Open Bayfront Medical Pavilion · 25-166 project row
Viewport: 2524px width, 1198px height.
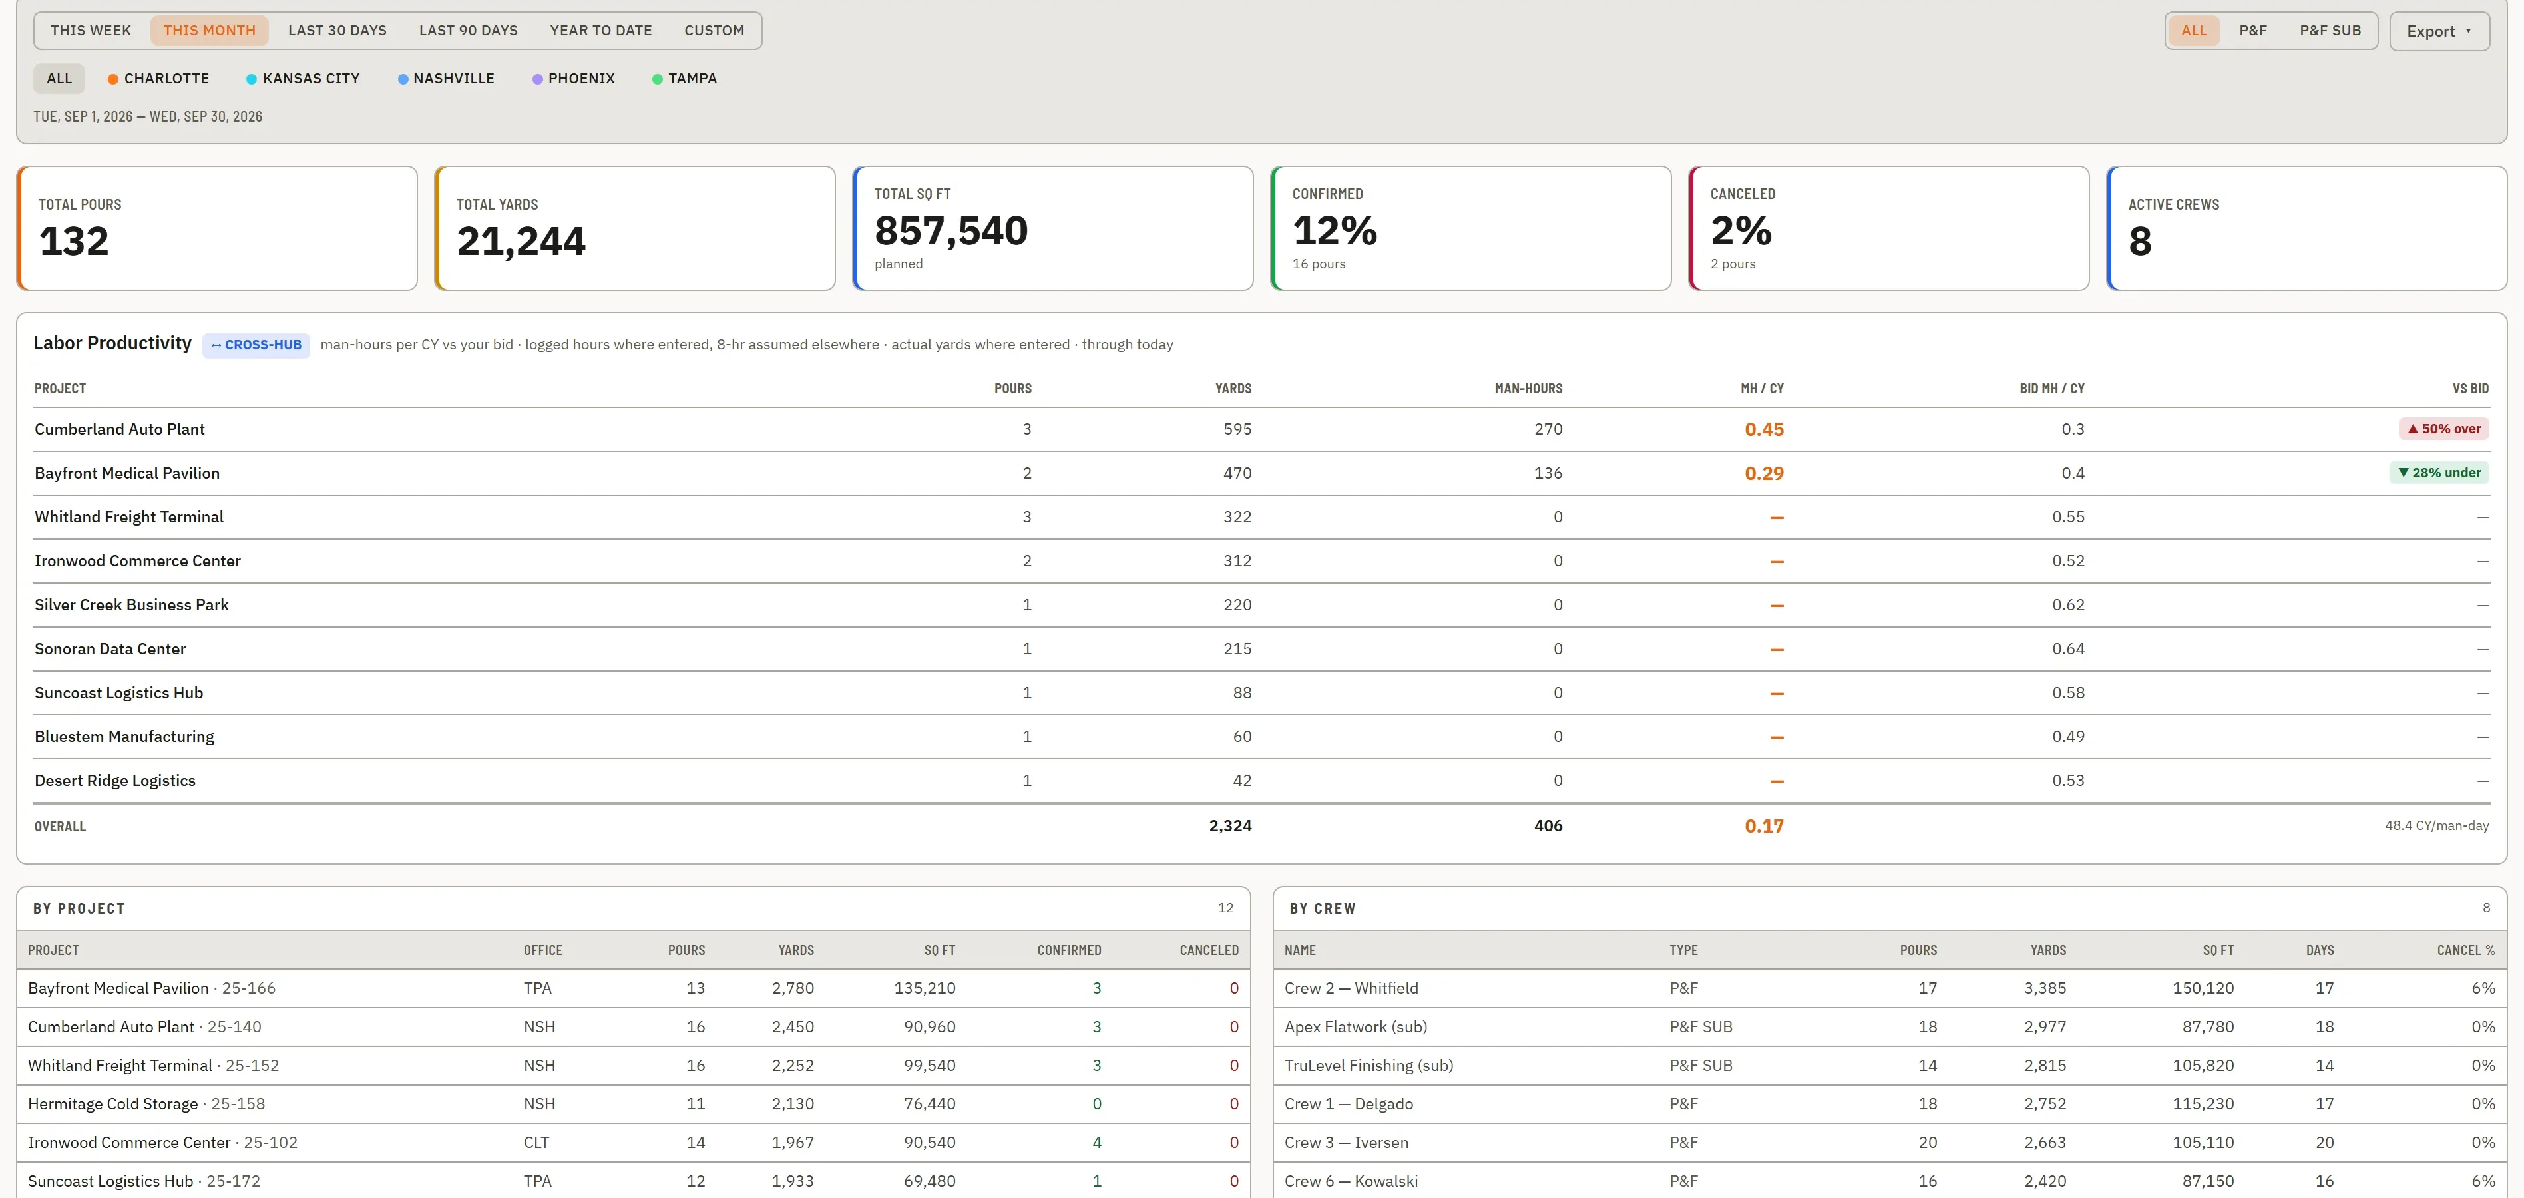(633, 988)
